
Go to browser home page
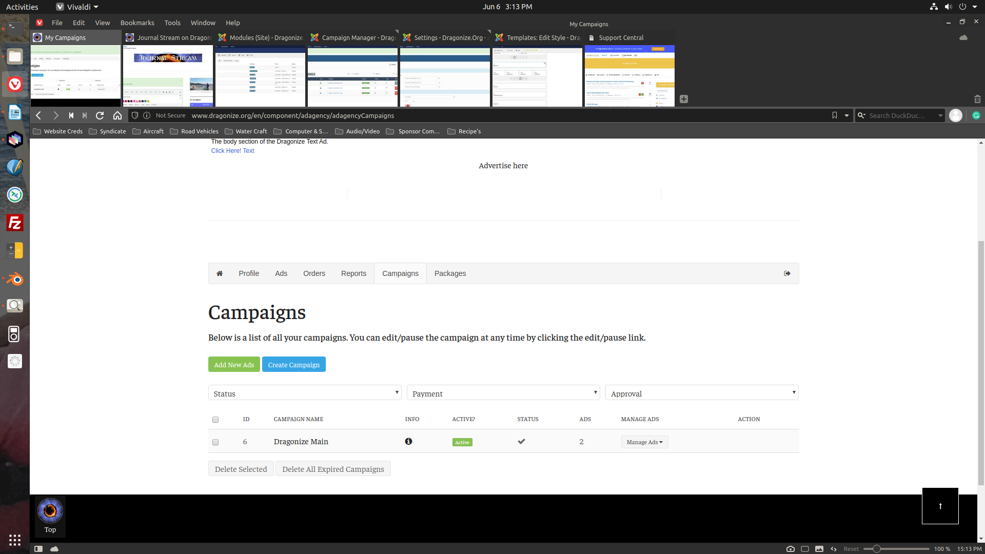pos(117,115)
